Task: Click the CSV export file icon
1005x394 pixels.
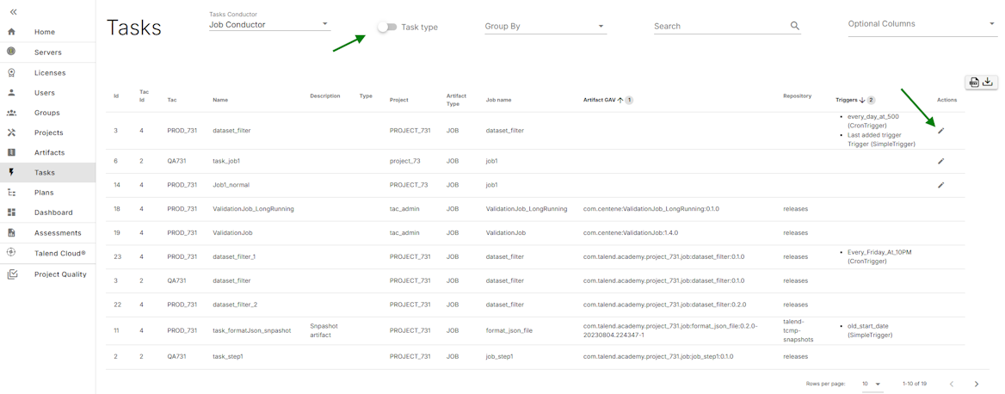Action: point(974,83)
